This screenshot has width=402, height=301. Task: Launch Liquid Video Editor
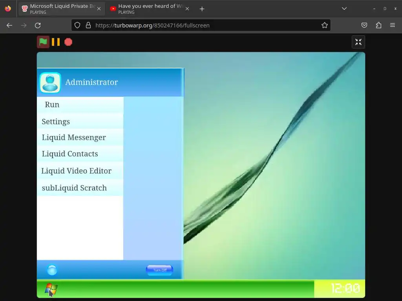pyautogui.click(x=80, y=171)
